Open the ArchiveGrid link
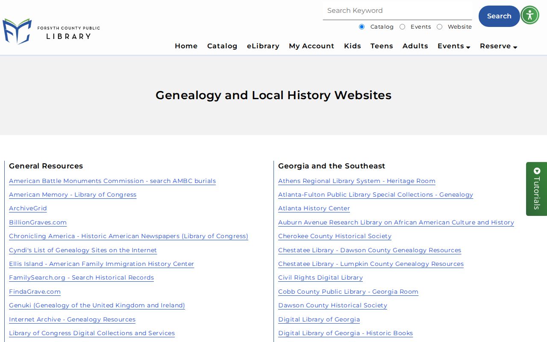547x342 pixels. click(x=28, y=208)
